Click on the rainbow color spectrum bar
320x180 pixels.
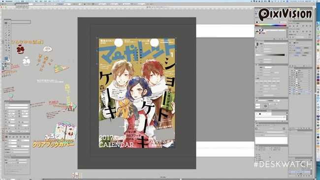click(271, 26)
